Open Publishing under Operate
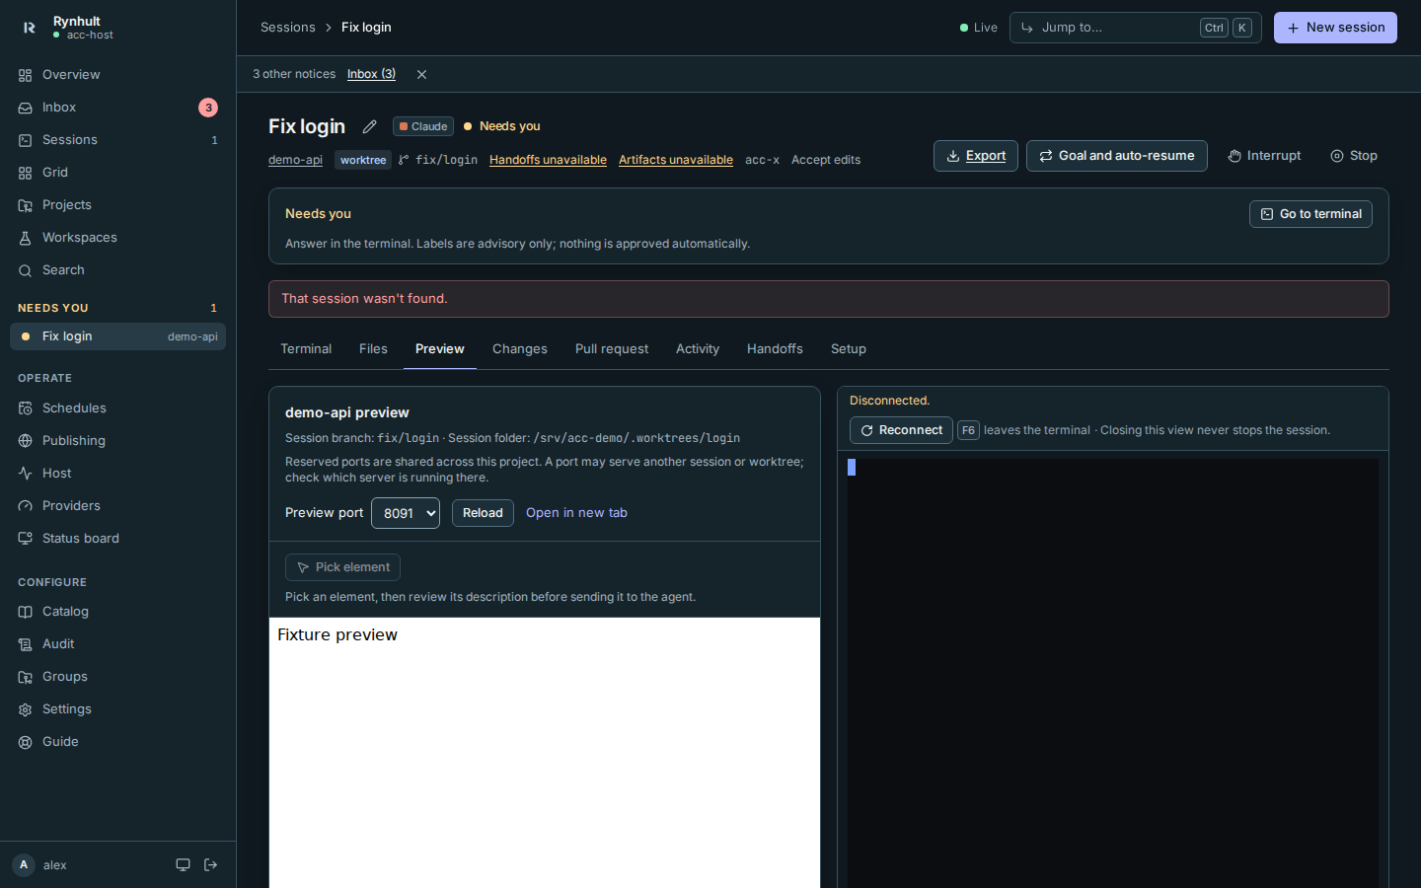 (x=117, y=441)
